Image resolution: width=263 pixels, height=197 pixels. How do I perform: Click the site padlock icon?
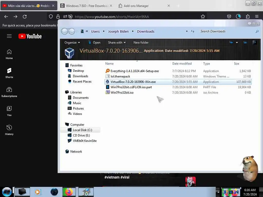(x=58, y=16)
